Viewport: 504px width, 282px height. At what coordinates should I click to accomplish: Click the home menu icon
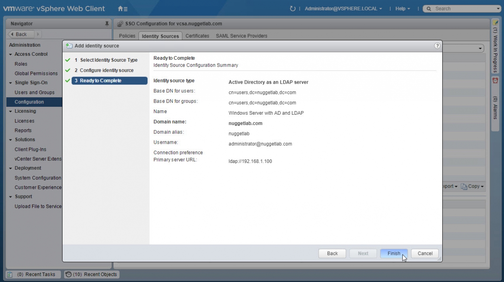123,8
